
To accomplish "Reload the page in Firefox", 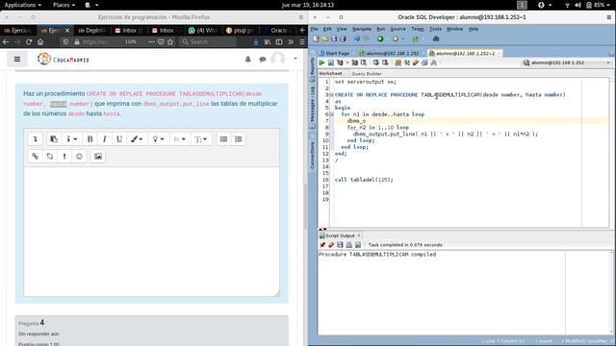I will (x=29, y=41).
